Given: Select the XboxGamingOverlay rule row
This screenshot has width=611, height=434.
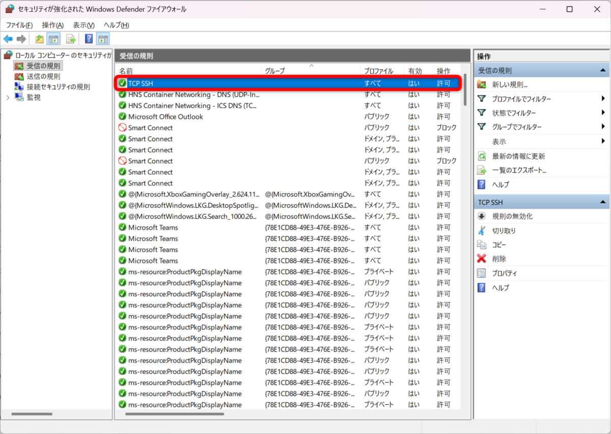Looking at the screenshot, I should [288, 194].
